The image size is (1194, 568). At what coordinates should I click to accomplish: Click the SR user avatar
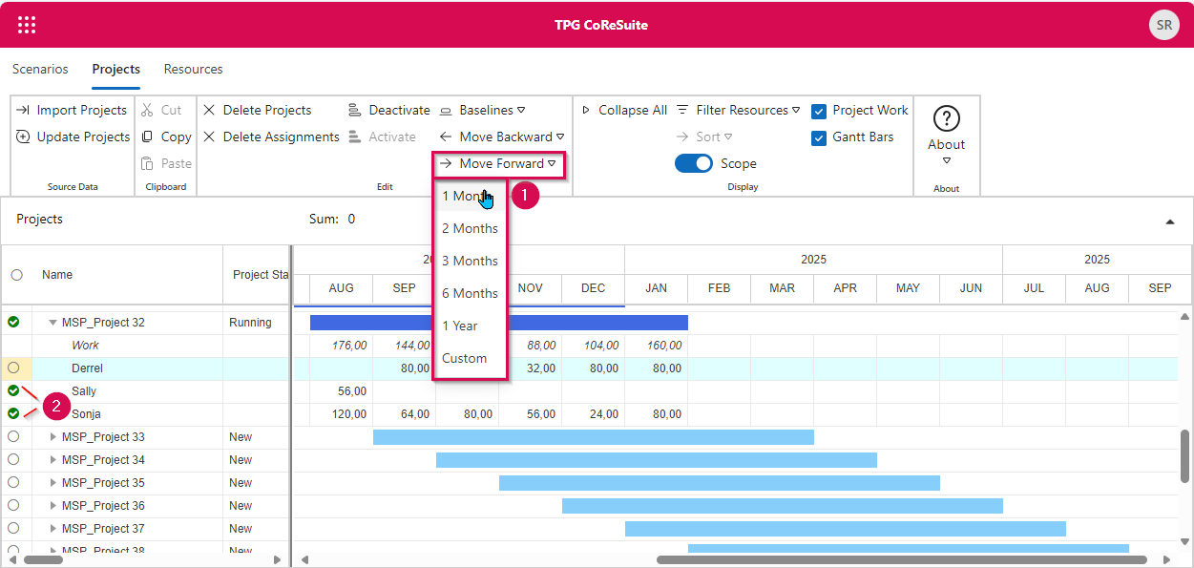pos(1163,26)
